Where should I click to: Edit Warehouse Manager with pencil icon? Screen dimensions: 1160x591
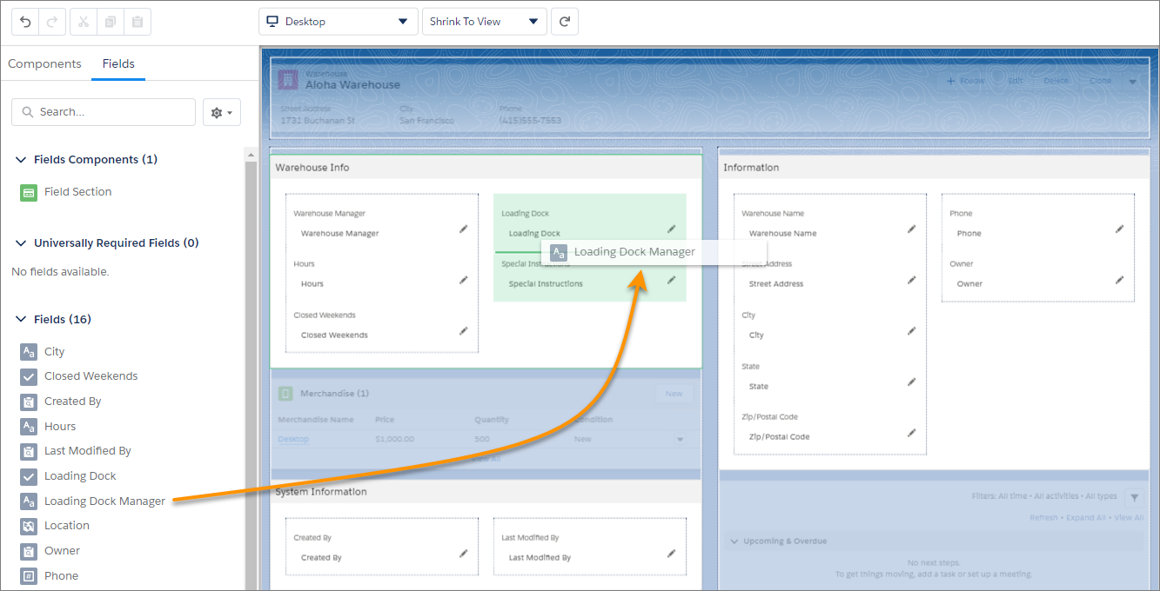(x=464, y=229)
